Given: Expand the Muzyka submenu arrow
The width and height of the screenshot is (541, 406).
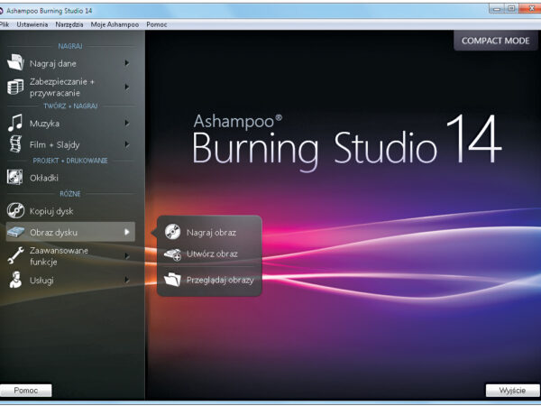Looking at the screenshot, I should click(127, 121).
